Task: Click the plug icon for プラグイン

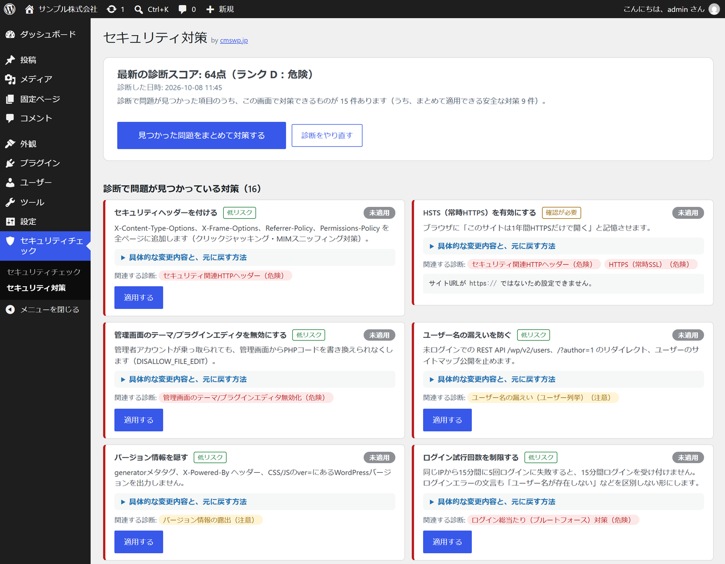Action: click(10, 163)
